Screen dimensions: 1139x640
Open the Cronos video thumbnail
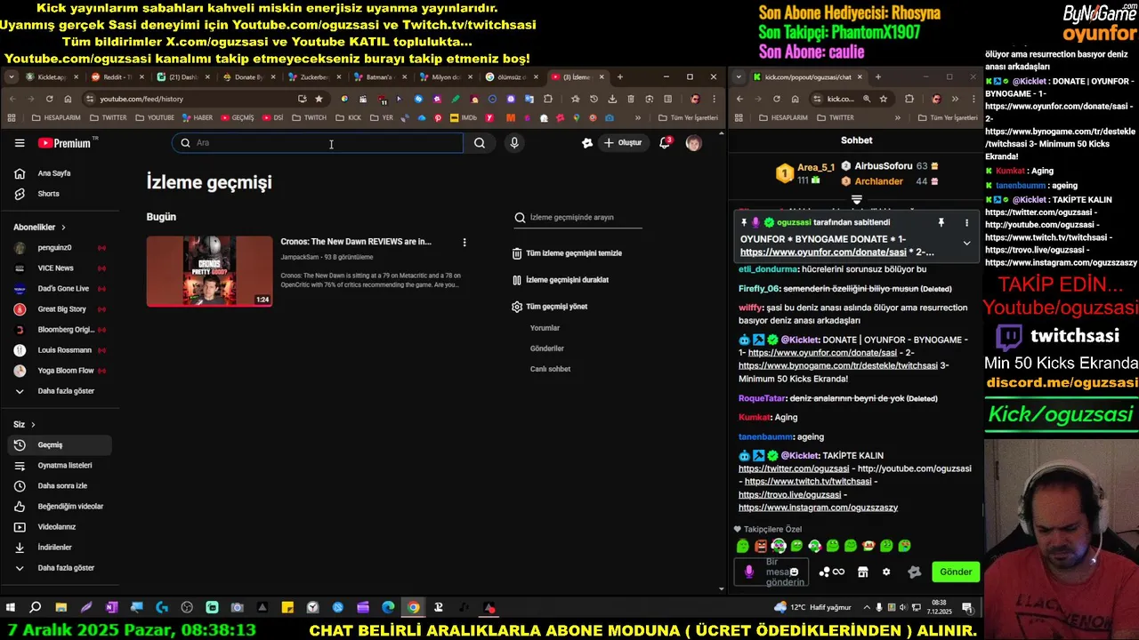point(210,271)
